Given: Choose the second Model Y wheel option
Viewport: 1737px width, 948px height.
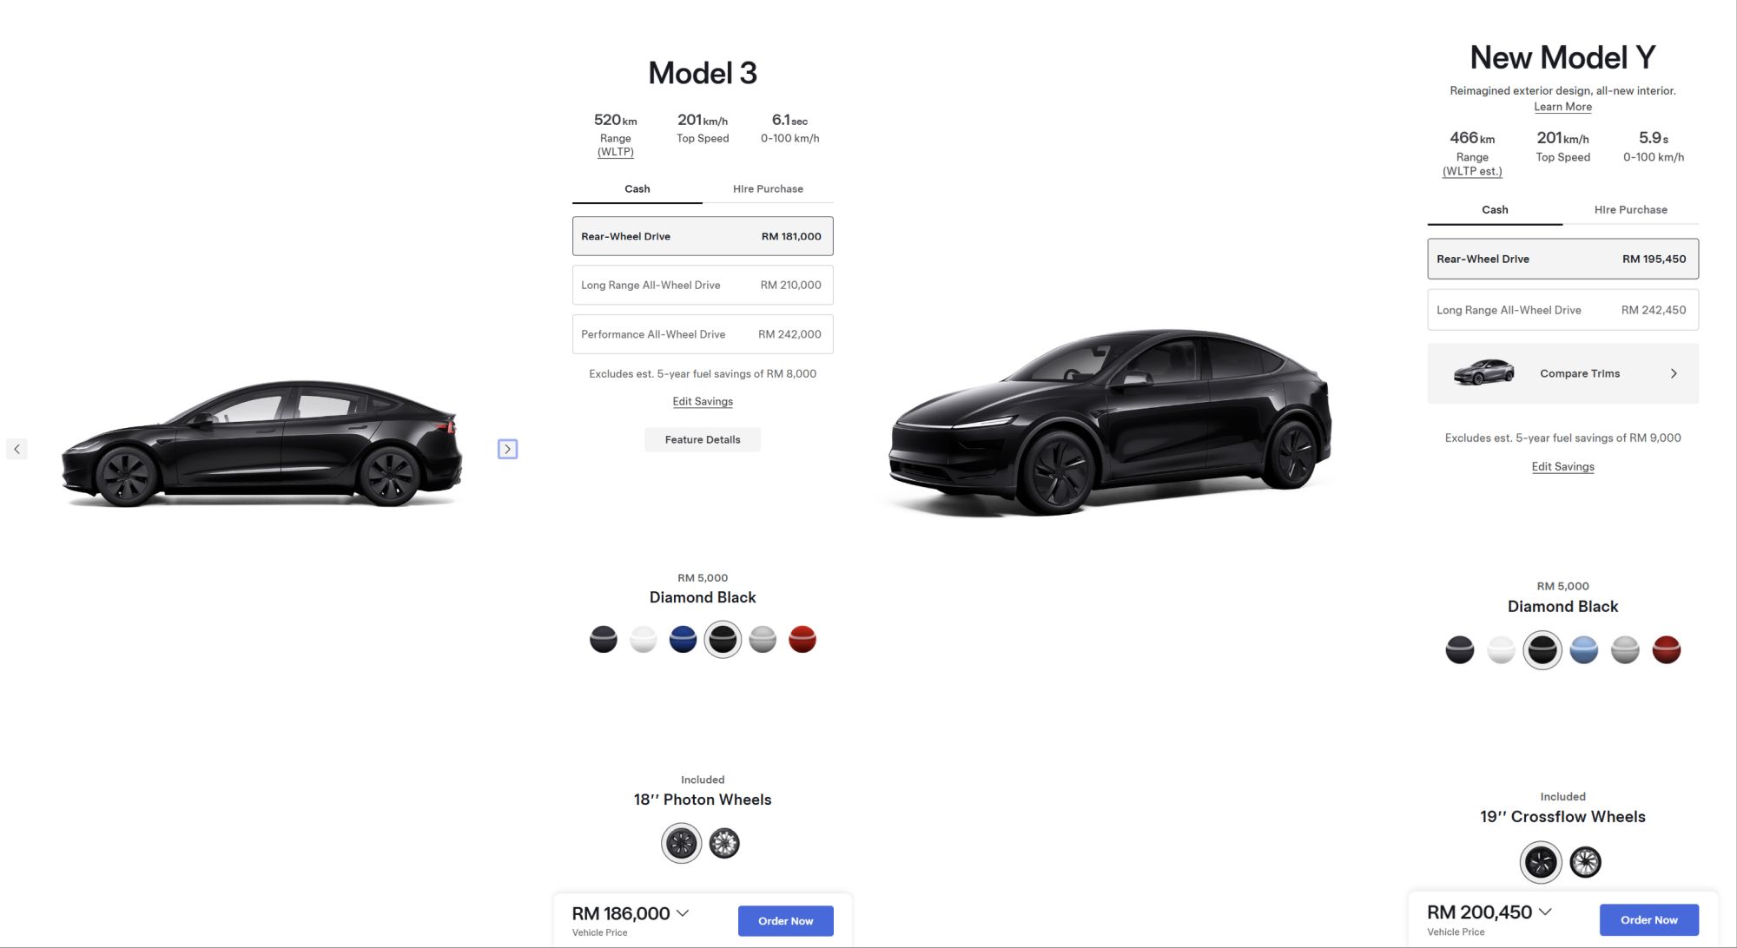Looking at the screenshot, I should [1585, 862].
